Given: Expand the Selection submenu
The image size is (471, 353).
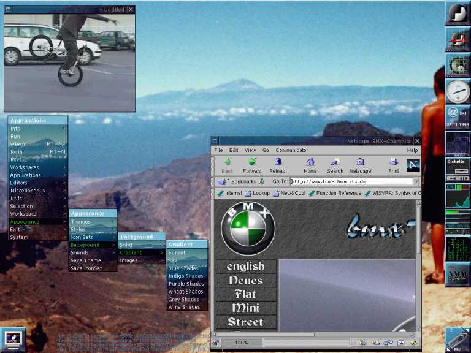Looking at the screenshot, I should click(x=38, y=206).
